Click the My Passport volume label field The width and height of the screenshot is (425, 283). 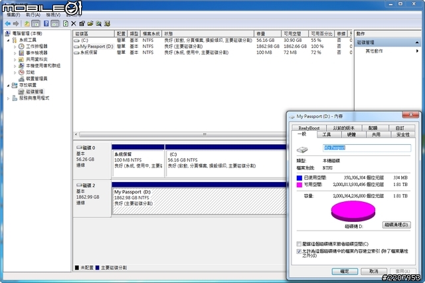(367, 147)
